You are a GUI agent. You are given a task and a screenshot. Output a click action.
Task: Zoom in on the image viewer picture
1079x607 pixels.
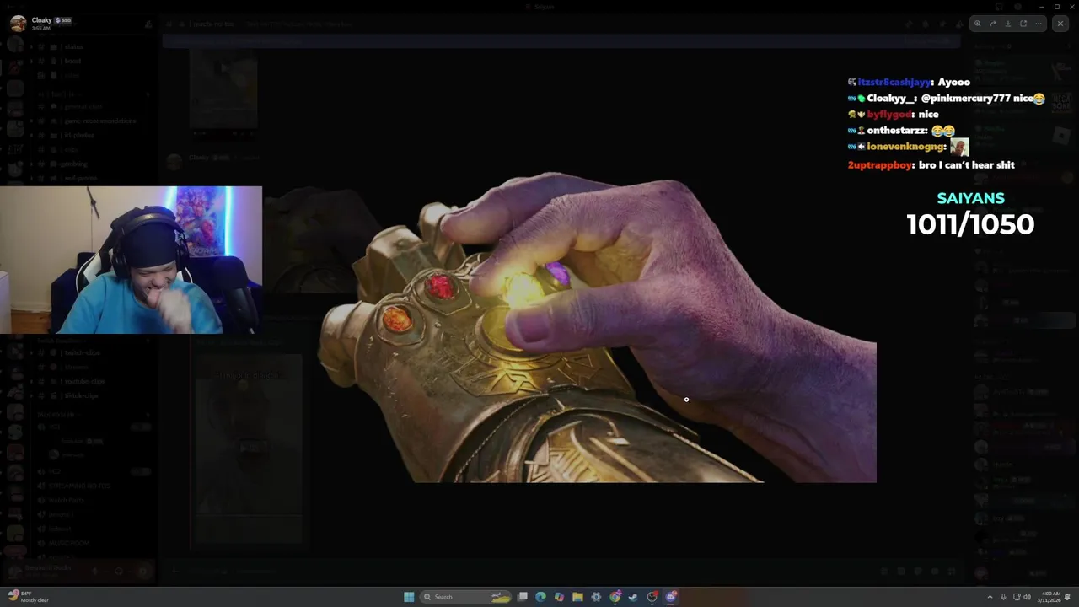click(978, 24)
